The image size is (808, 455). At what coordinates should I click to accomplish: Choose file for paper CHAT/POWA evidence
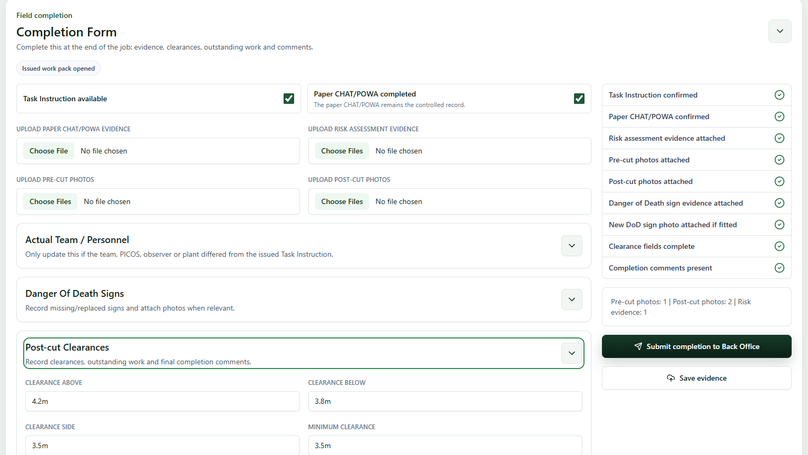(48, 151)
